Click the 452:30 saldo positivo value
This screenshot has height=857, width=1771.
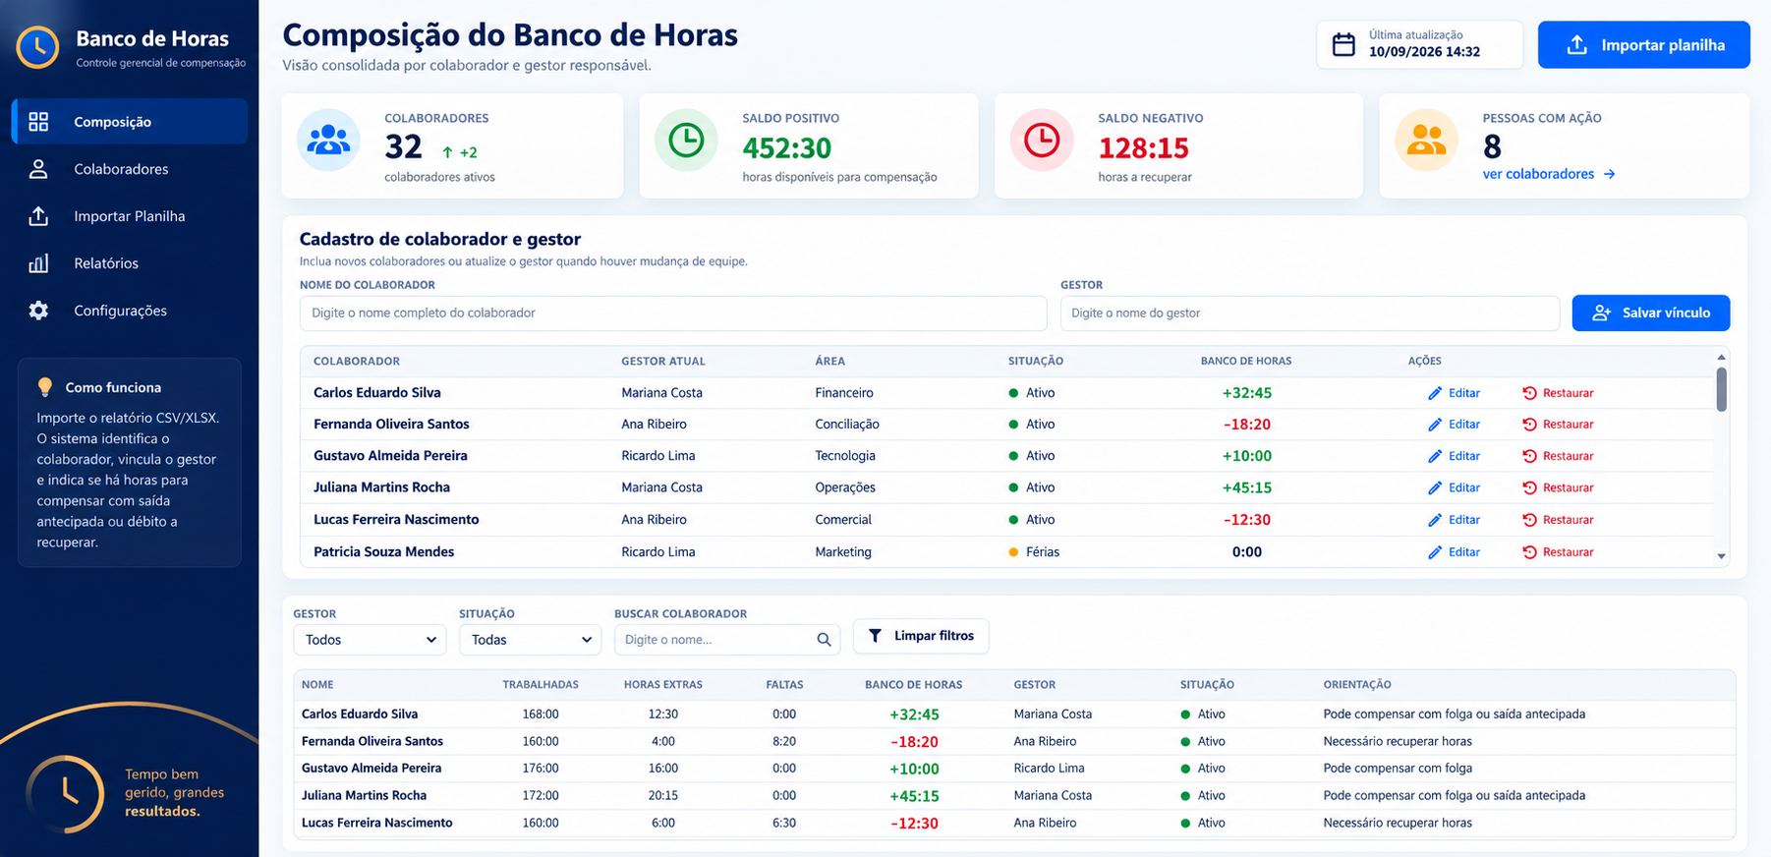point(787,148)
